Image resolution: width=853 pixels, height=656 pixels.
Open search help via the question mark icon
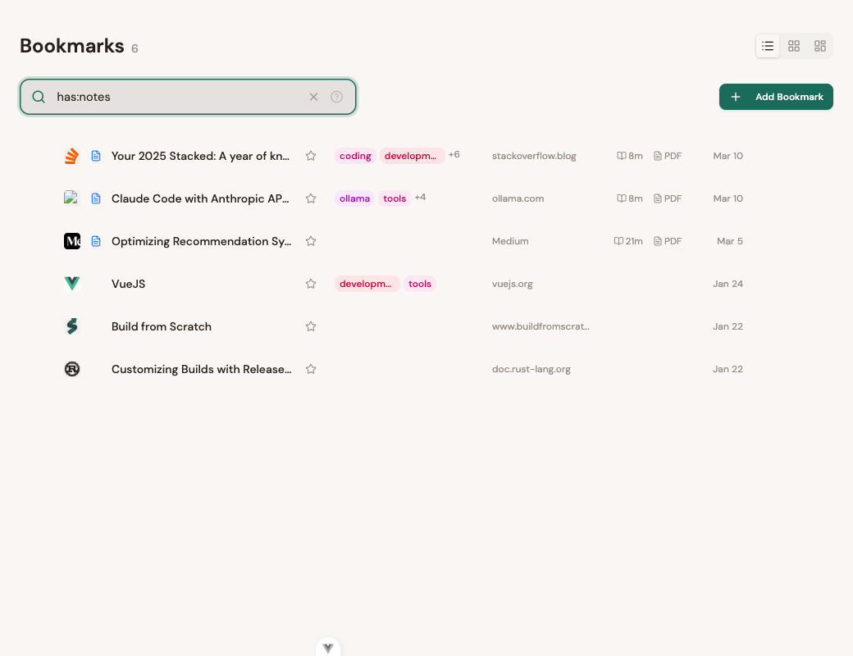[336, 97]
